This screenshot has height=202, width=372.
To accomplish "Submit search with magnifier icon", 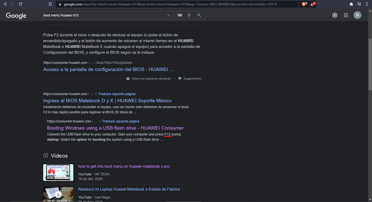I will tap(199, 15).
